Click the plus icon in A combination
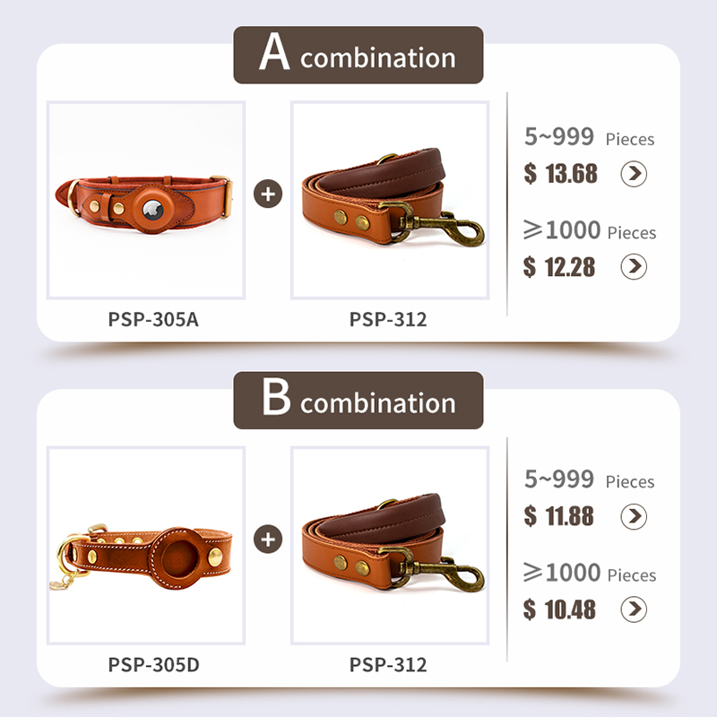The height and width of the screenshot is (717, 717). tap(267, 194)
